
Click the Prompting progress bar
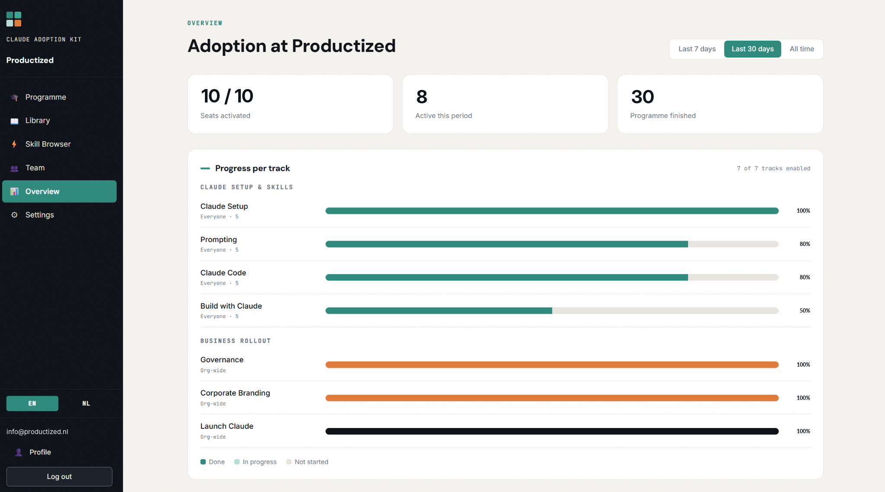click(x=552, y=244)
